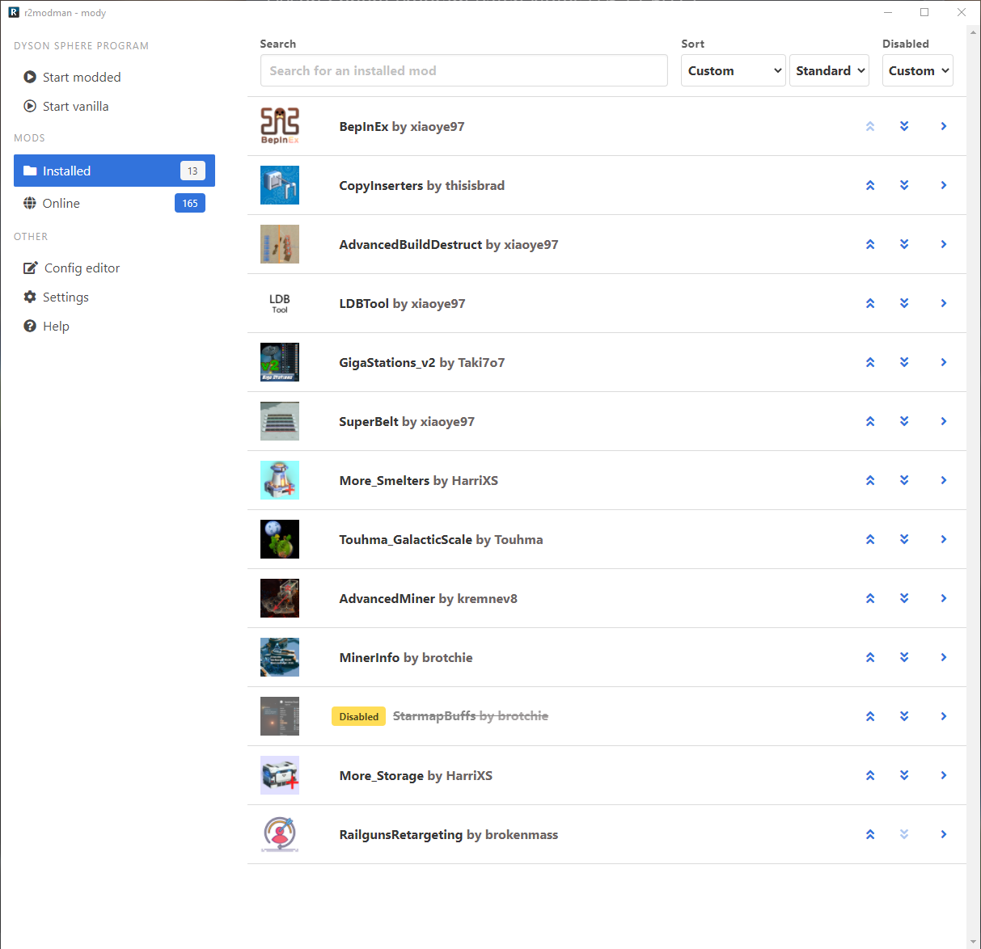Screen dimensions: 981x949
Task: Click the r2modman app icon in titlebar
Action: point(14,12)
